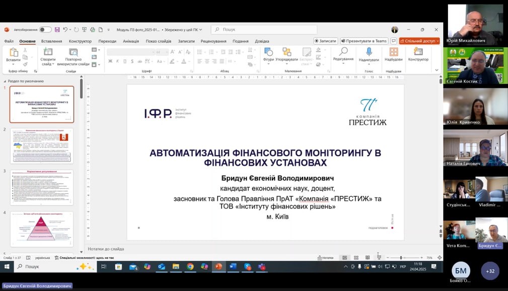Open the comments pane icon
Screen dimensions: 508x291
[x=394, y=41]
